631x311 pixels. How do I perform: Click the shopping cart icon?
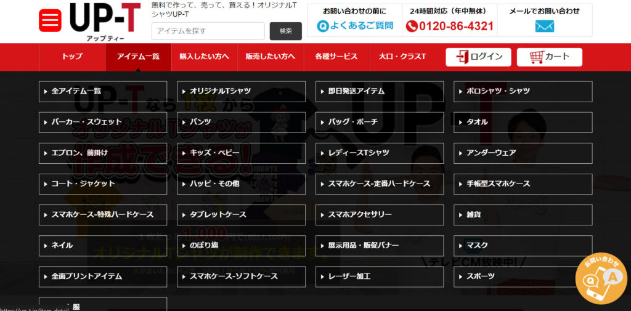pos(537,57)
